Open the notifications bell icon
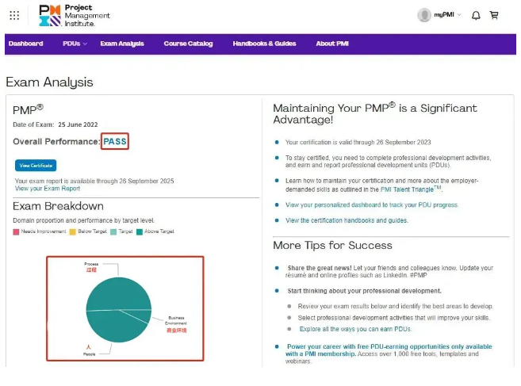Screen dimensions: 521x386 coord(476,15)
